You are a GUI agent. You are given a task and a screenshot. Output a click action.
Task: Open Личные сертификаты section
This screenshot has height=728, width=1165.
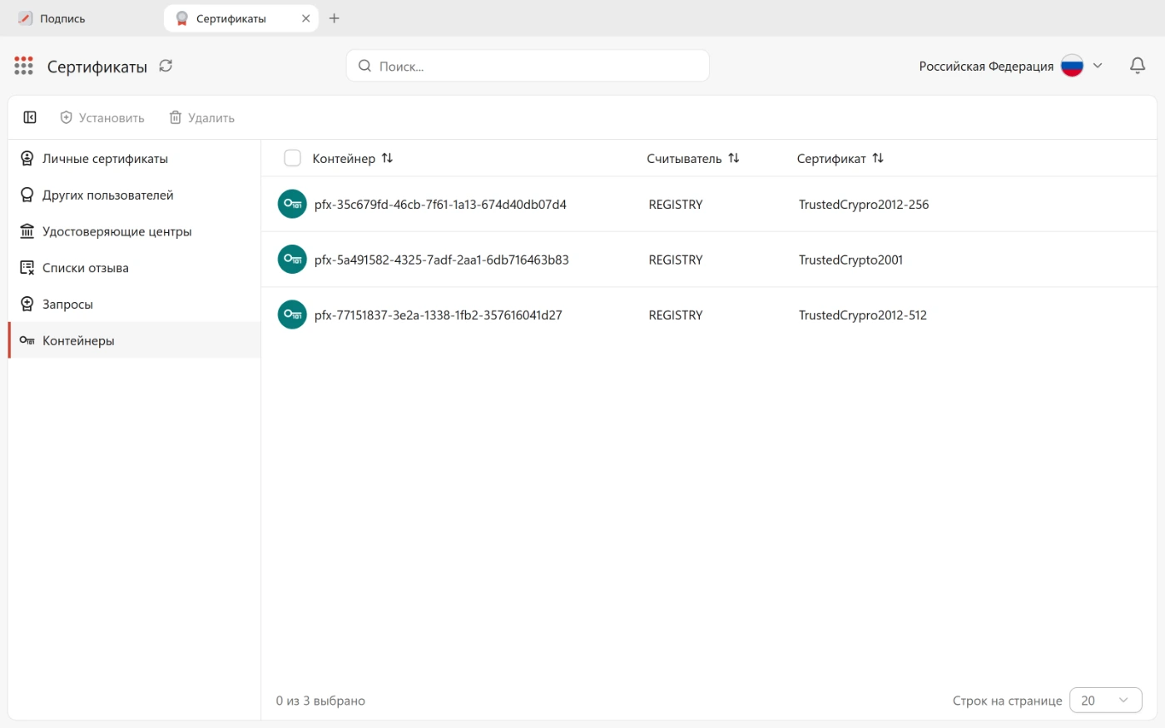[x=135, y=159]
